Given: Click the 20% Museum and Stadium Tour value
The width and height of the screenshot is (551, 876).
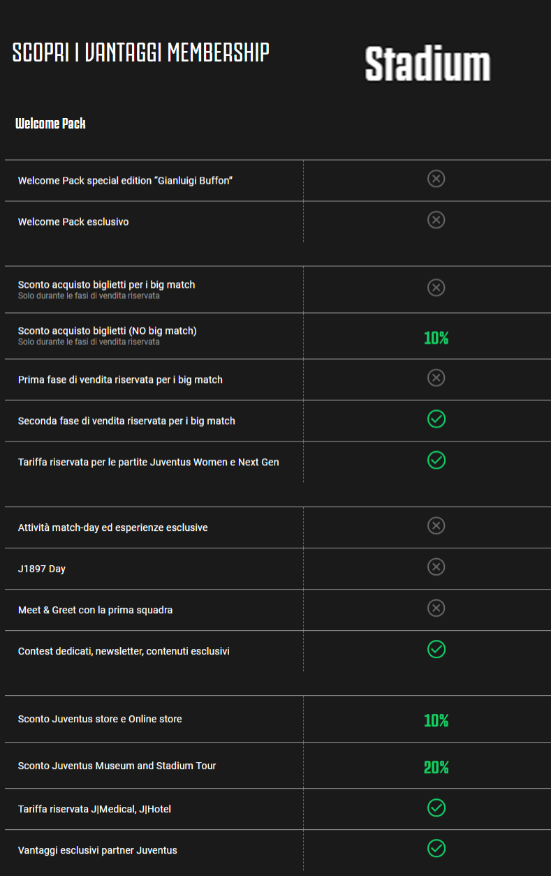Looking at the screenshot, I should pos(436,768).
